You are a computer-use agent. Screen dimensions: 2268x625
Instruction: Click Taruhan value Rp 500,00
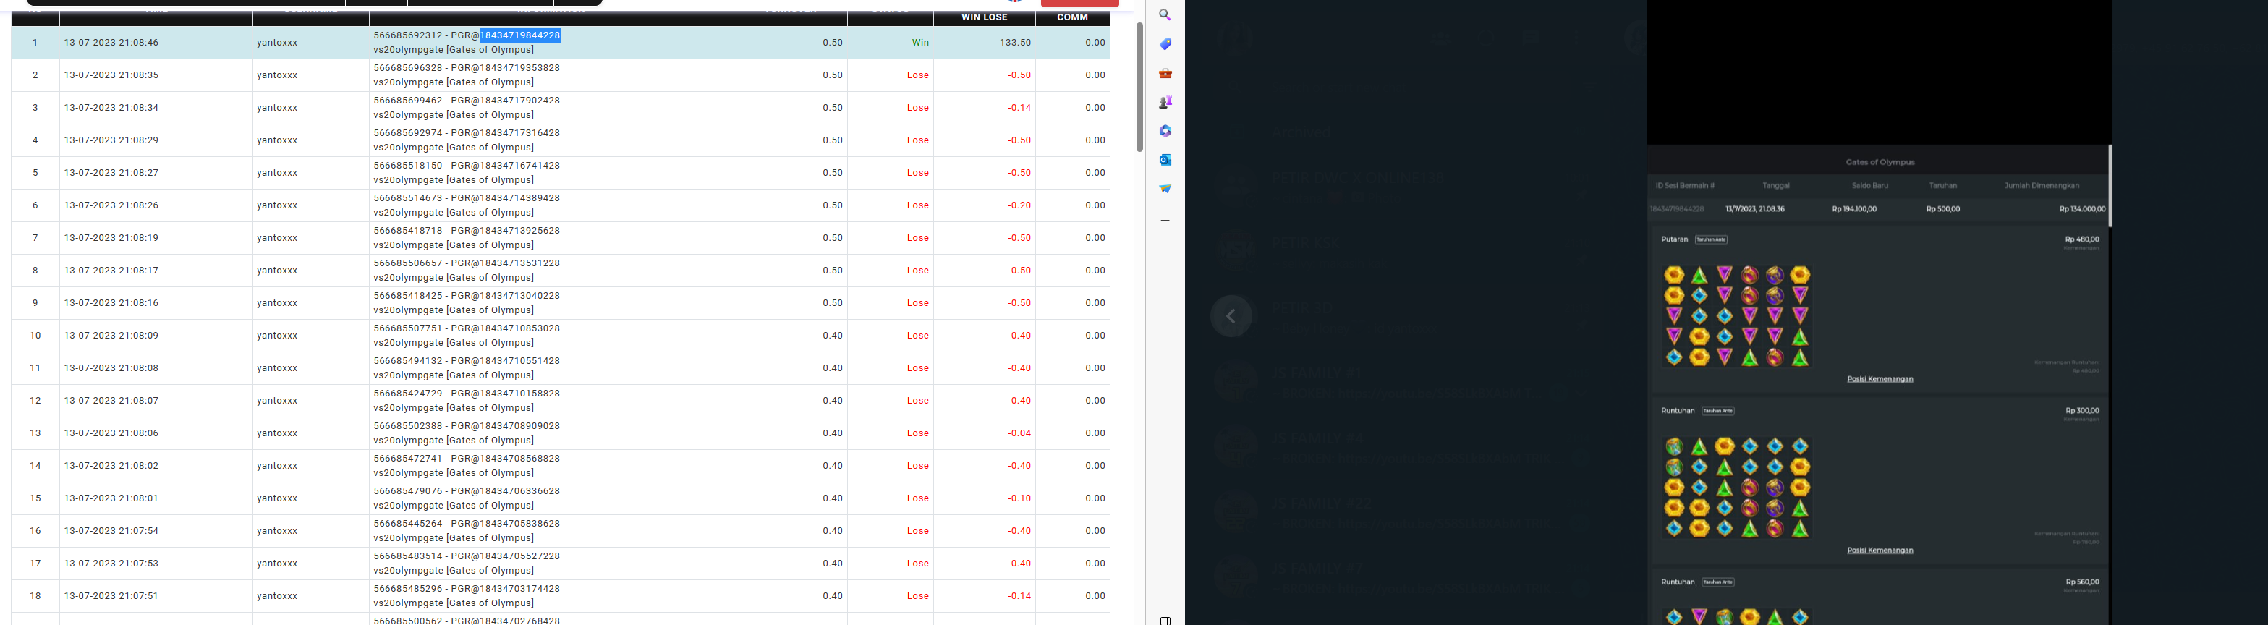pos(1943,210)
